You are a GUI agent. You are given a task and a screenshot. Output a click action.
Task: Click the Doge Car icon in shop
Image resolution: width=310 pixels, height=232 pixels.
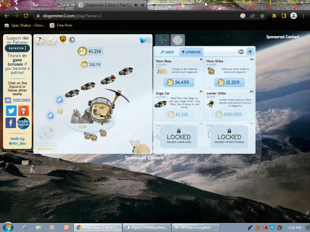click(x=160, y=104)
